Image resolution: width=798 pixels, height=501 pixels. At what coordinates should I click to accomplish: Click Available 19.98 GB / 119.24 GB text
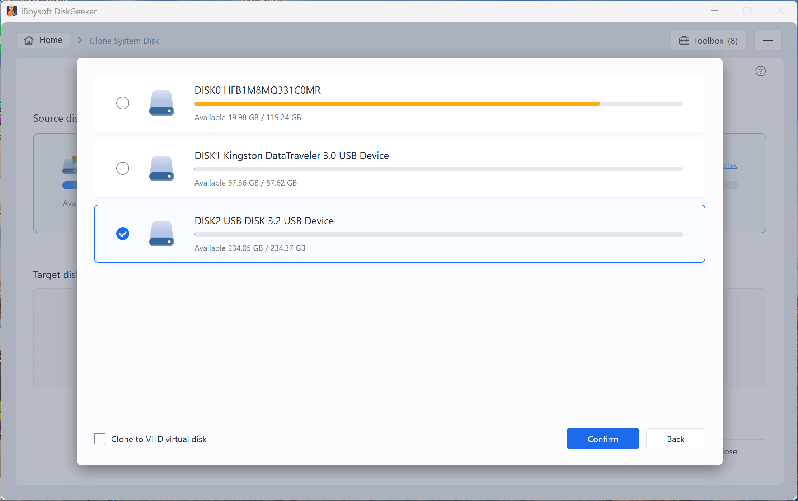tap(248, 117)
